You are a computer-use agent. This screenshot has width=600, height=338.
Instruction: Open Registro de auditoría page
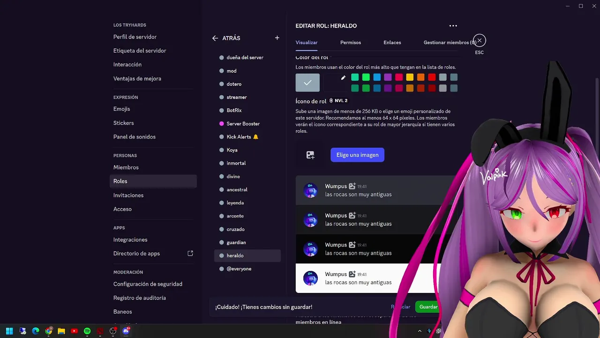[153, 298]
